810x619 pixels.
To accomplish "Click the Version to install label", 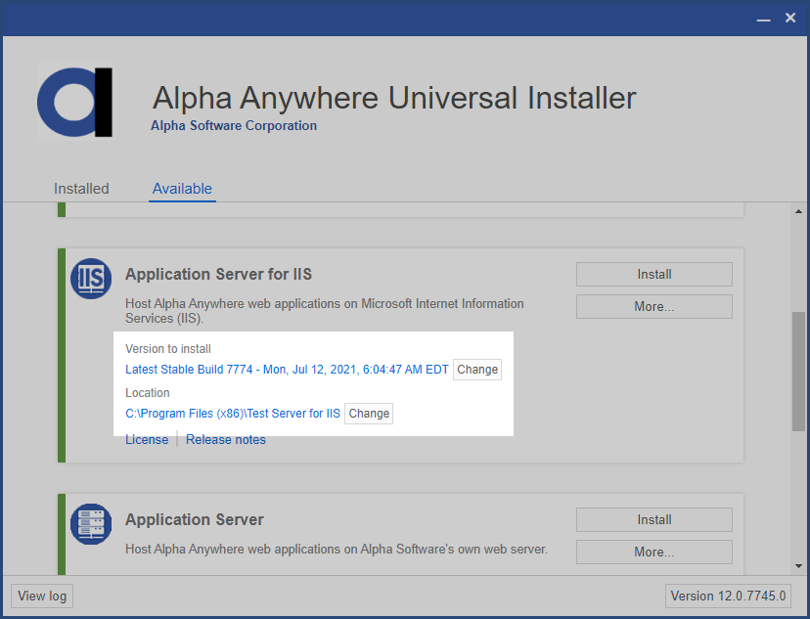I will pos(168,349).
